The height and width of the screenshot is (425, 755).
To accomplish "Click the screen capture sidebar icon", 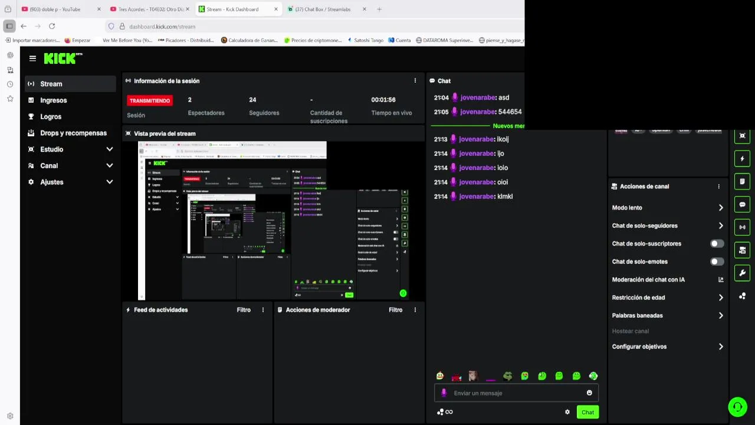I will tap(743, 136).
